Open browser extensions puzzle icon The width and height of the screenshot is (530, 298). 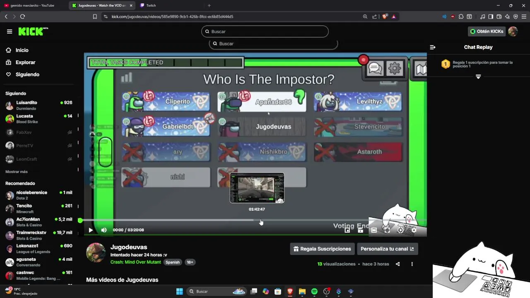[x=461, y=17]
